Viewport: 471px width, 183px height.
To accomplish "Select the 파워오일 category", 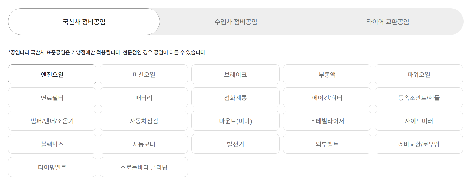I will click(x=419, y=74).
